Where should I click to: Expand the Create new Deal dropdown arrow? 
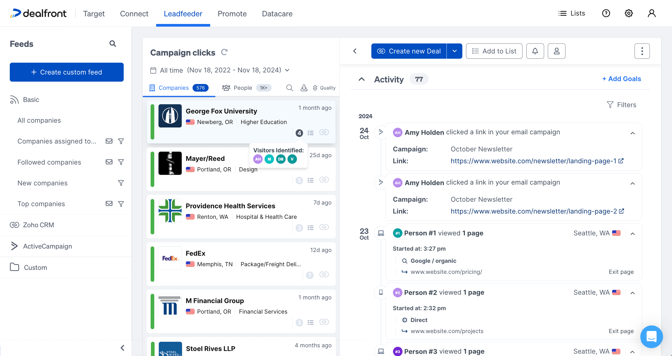(454, 51)
